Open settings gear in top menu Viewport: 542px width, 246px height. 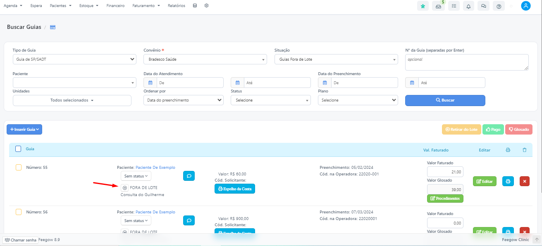point(206,6)
